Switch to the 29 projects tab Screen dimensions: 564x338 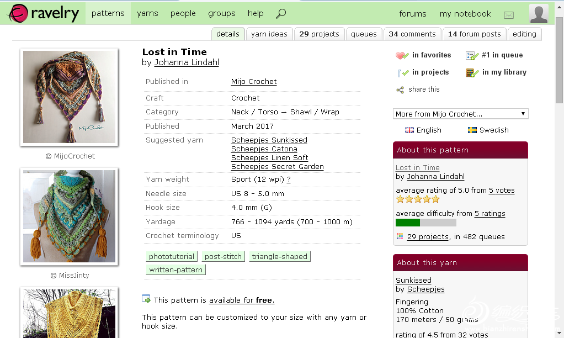click(x=319, y=34)
